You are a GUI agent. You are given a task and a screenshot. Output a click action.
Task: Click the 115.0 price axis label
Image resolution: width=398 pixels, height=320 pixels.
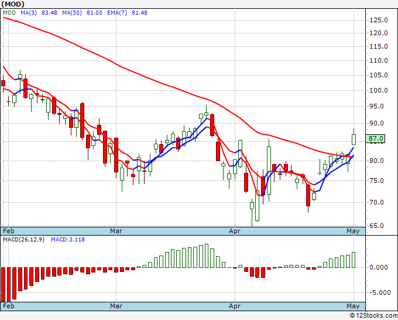click(379, 46)
